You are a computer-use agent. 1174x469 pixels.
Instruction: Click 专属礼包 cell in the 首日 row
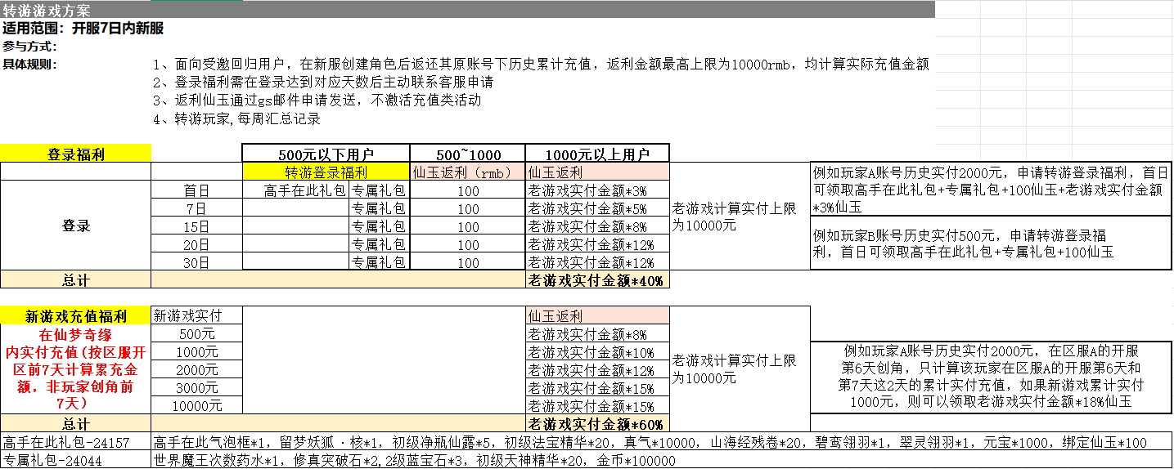380,190
